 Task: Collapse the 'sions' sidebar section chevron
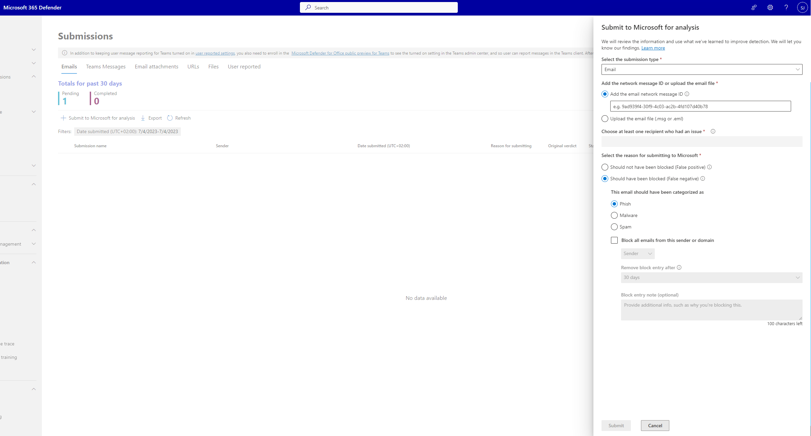point(34,76)
